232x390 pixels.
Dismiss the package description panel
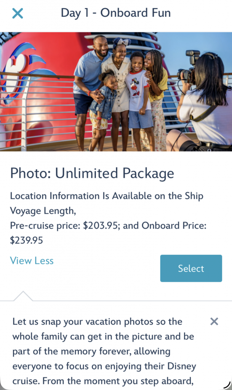(214, 322)
